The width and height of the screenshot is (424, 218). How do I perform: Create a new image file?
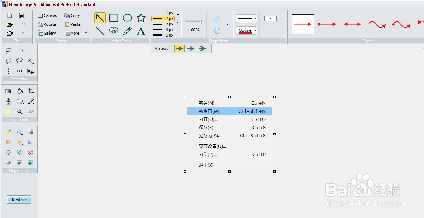pyautogui.click(x=10, y=15)
